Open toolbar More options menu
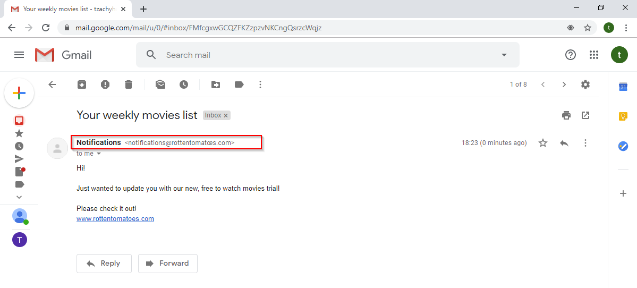The image size is (637, 288). pos(260,84)
